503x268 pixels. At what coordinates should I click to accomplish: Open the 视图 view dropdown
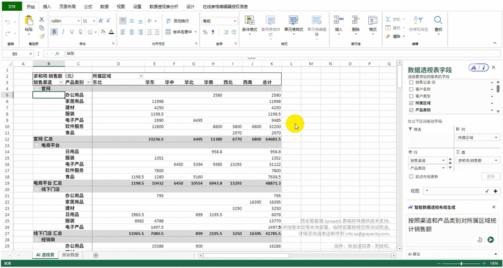[427, 191]
